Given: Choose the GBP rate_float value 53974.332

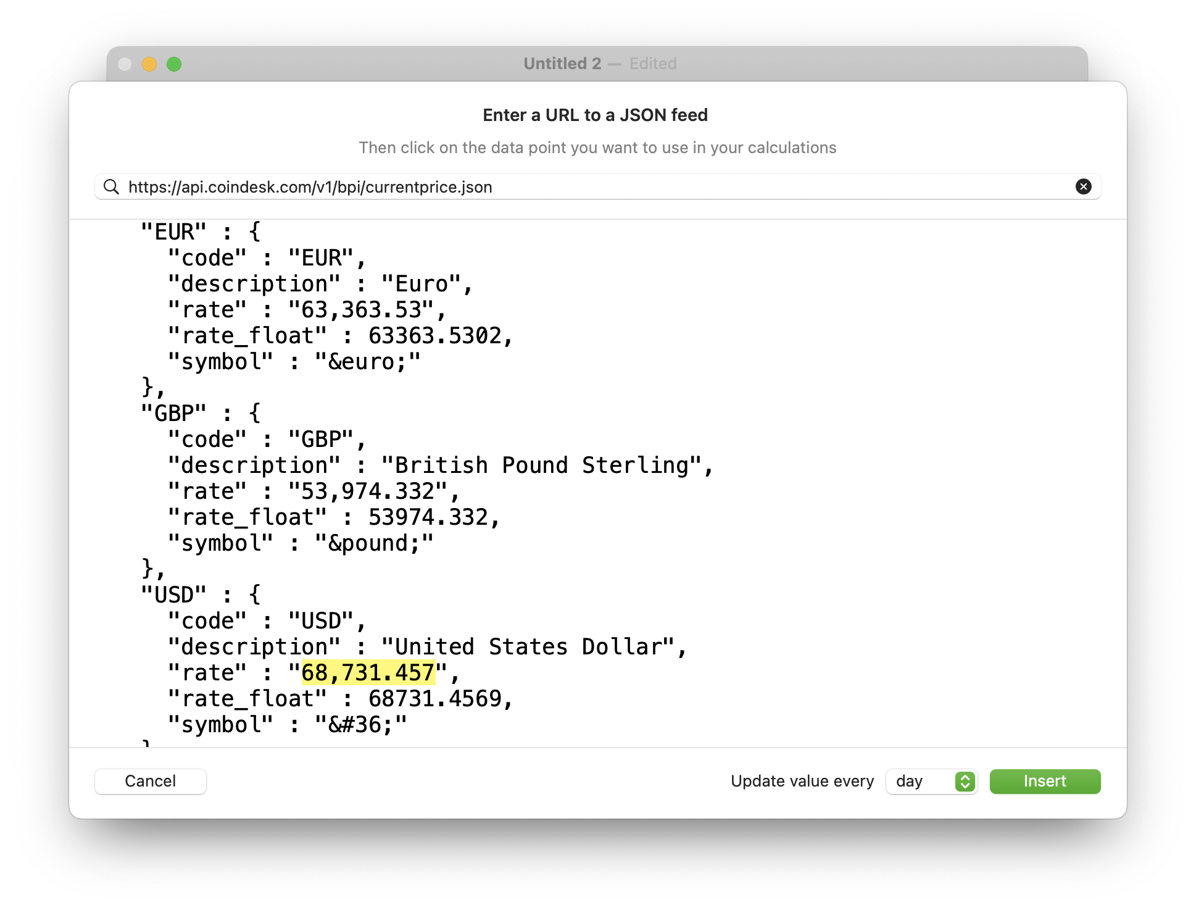Looking at the screenshot, I should tap(428, 517).
